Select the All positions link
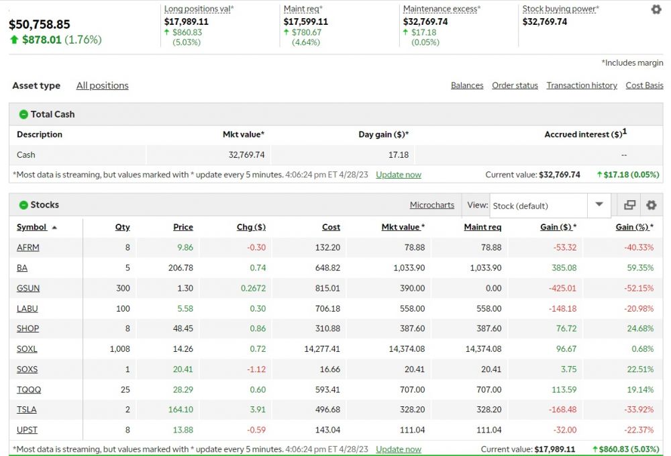This screenshot has width=671, height=456. tap(102, 86)
